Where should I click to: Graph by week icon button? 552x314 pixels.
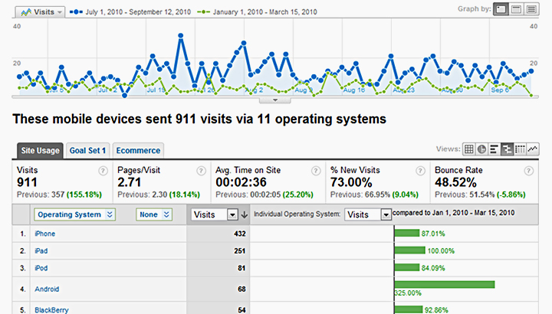516,9
